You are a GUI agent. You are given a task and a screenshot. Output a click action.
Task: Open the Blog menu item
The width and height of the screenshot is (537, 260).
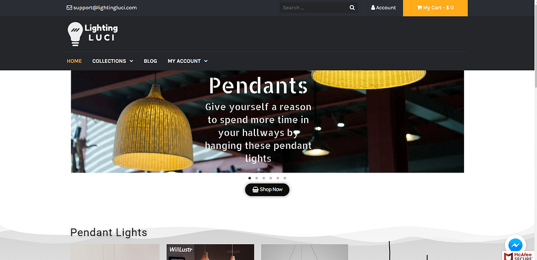coord(151,61)
